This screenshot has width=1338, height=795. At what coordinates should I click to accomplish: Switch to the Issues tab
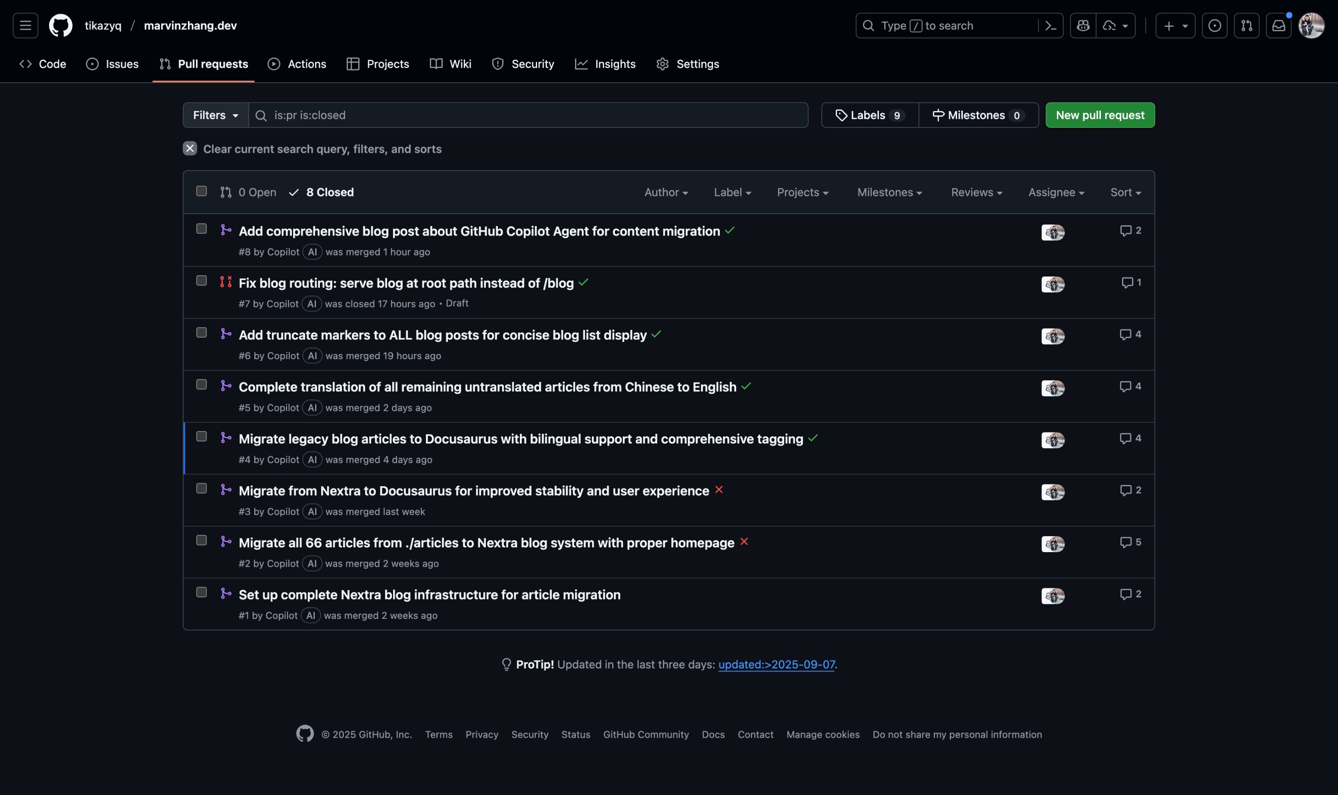coord(113,64)
